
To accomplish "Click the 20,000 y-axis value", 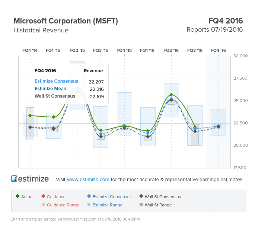I will 240,145.
